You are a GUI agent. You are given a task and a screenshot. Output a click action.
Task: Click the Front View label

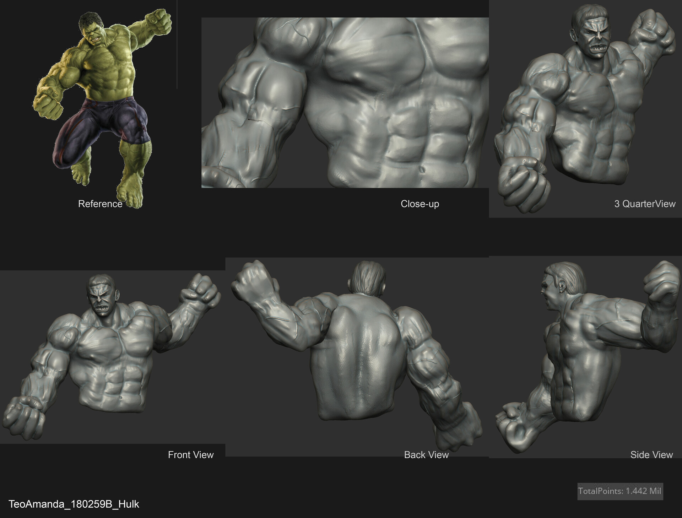click(191, 455)
